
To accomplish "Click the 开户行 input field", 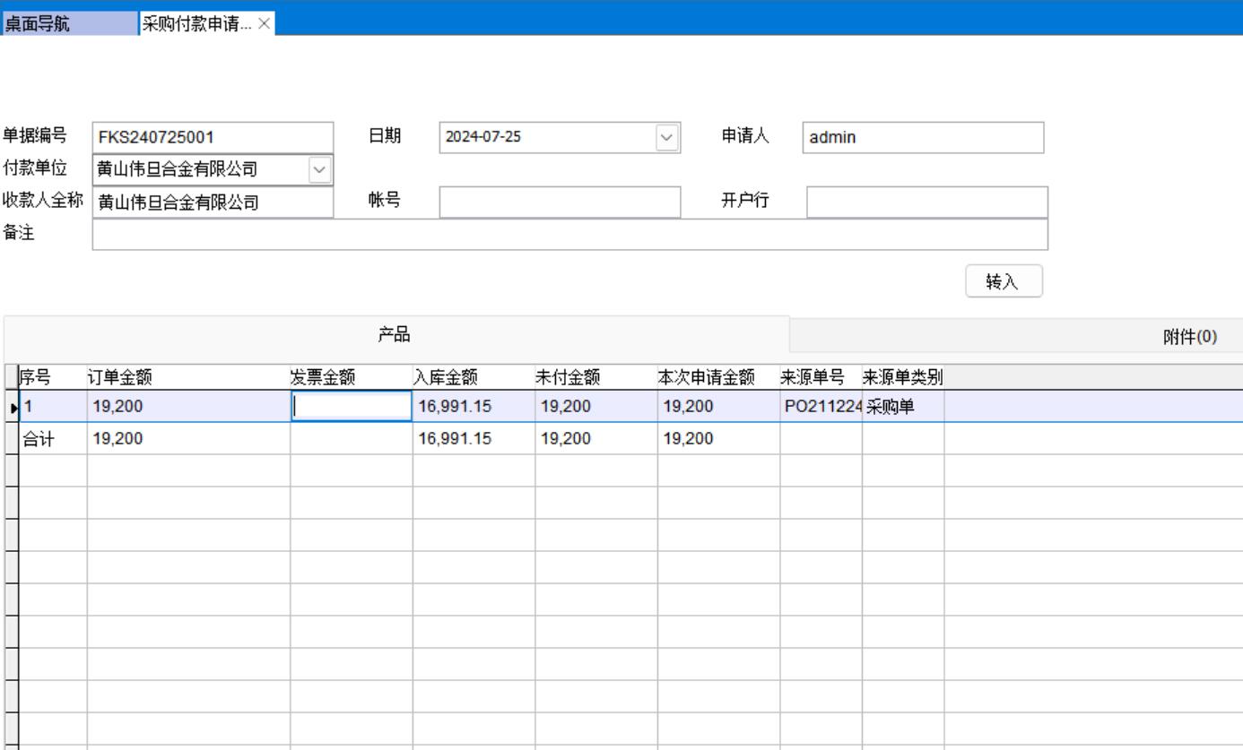I will pos(926,203).
